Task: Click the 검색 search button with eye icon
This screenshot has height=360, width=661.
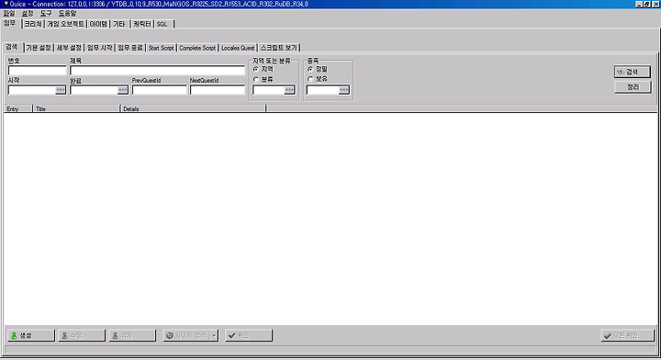Action: pos(633,72)
